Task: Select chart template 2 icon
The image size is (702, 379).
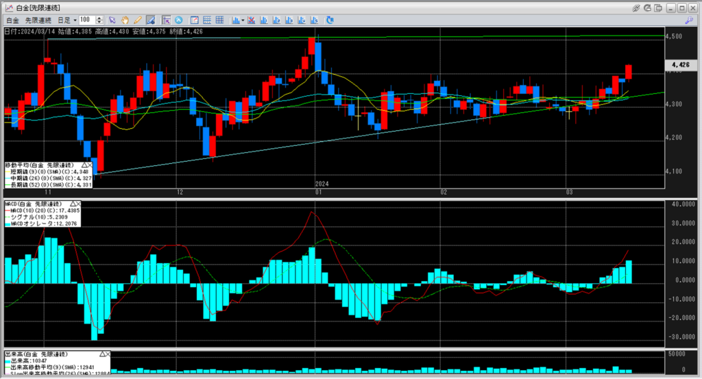Action: (276, 20)
